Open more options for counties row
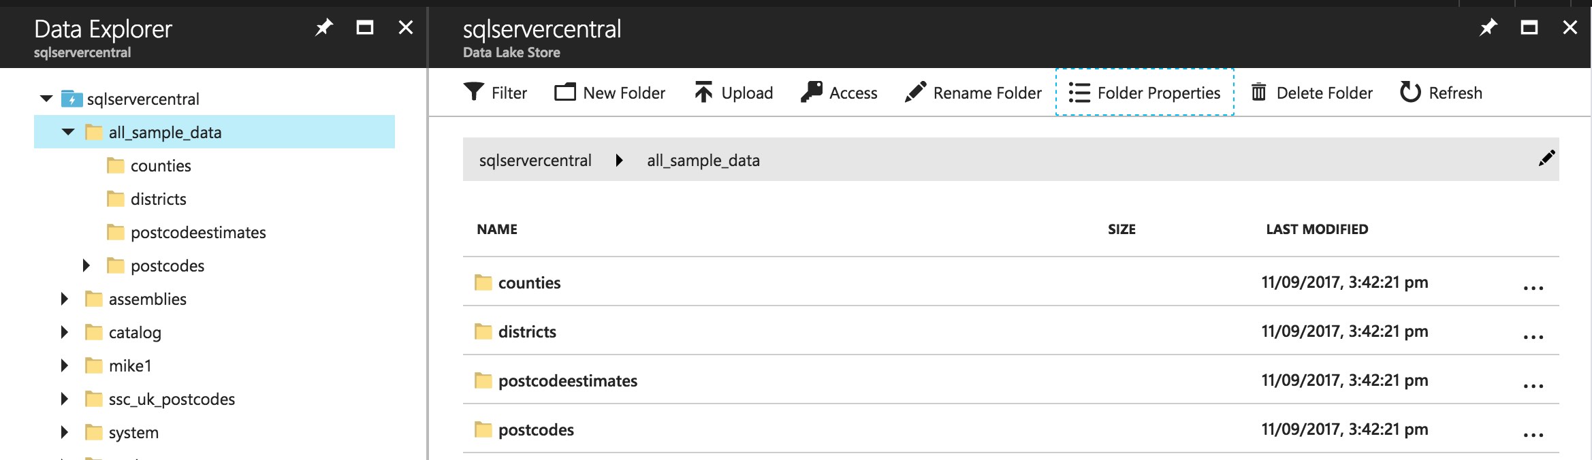This screenshot has width=1592, height=460. pyautogui.click(x=1533, y=287)
